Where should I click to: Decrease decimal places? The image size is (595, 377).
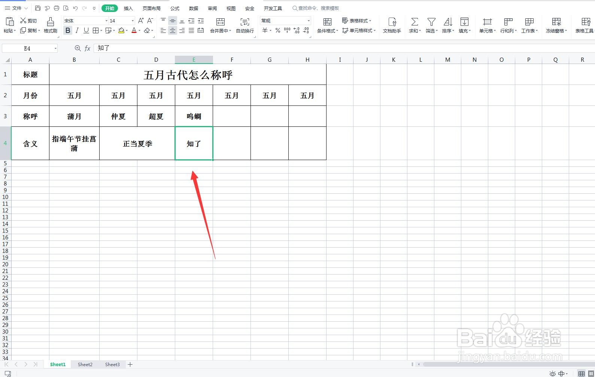pos(306,30)
